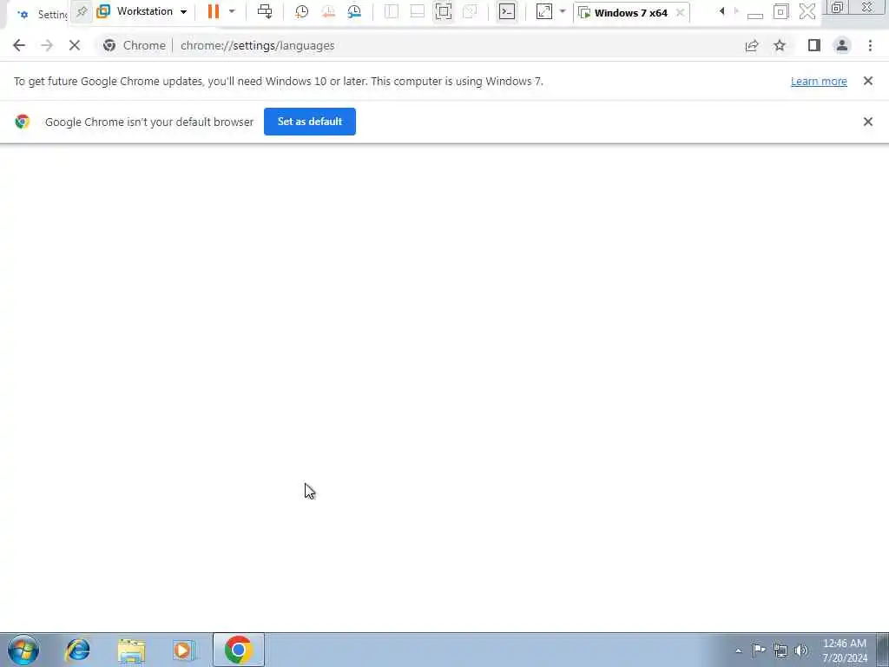Image resolution: width=889 pixels, height=667 pixels.
Task: Open the Action Center flag icon
Action: pyautogui.click(x=759, y=650)
